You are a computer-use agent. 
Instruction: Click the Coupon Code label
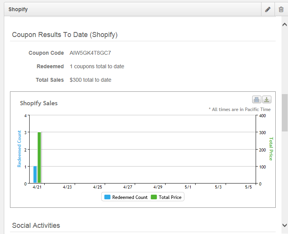(46, 53)
